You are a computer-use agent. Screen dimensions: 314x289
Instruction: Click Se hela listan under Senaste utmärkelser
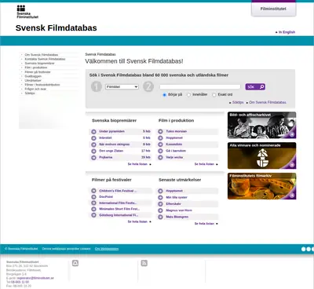pyautogui.click(x=204, y=224)
